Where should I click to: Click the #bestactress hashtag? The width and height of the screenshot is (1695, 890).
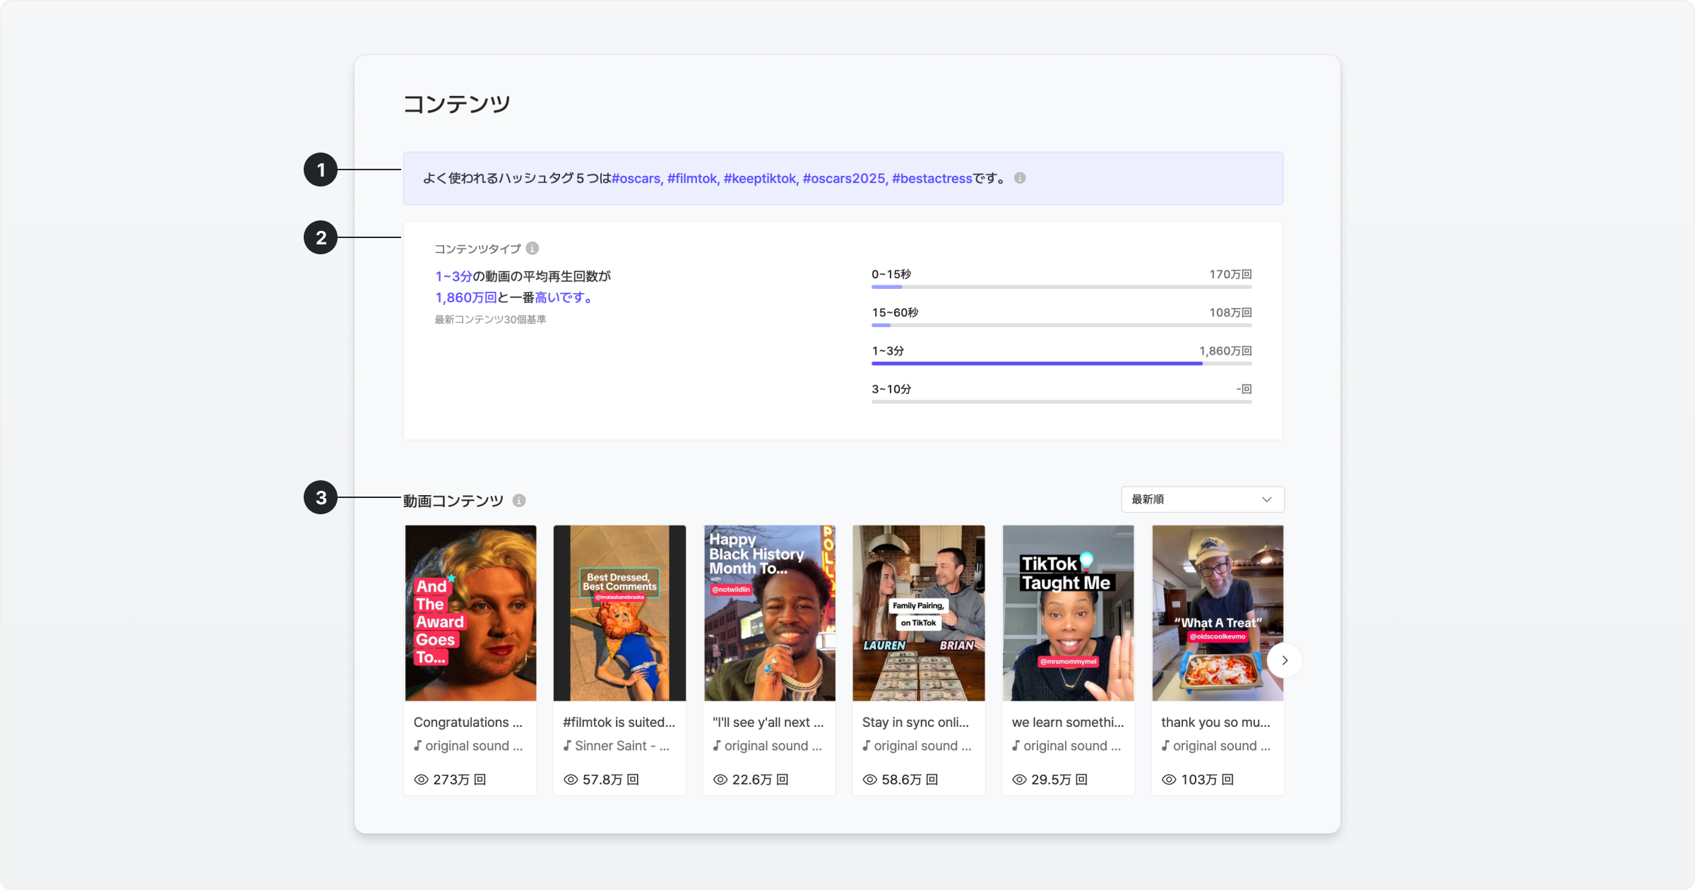pyautogui.click(x=932, y=179)
